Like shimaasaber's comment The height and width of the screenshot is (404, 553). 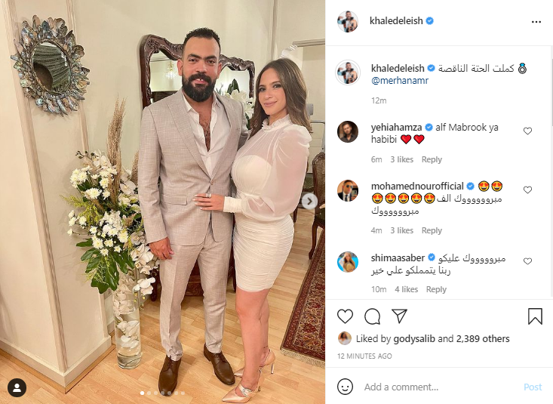point(527,261)
